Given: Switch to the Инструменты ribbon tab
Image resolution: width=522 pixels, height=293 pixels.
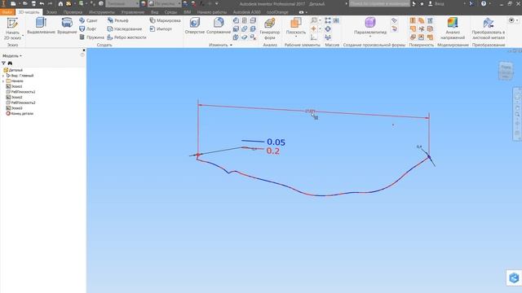Looking at the screenshot, I should tap(101, 12).
